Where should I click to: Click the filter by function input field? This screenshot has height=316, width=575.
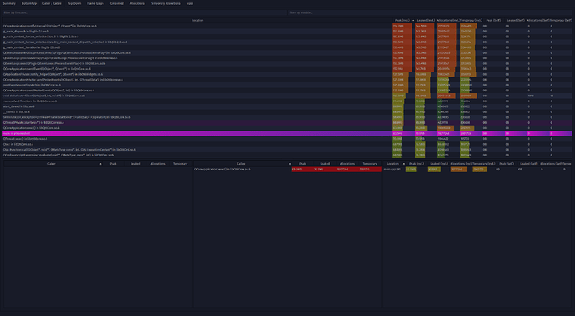pos(144,12)
